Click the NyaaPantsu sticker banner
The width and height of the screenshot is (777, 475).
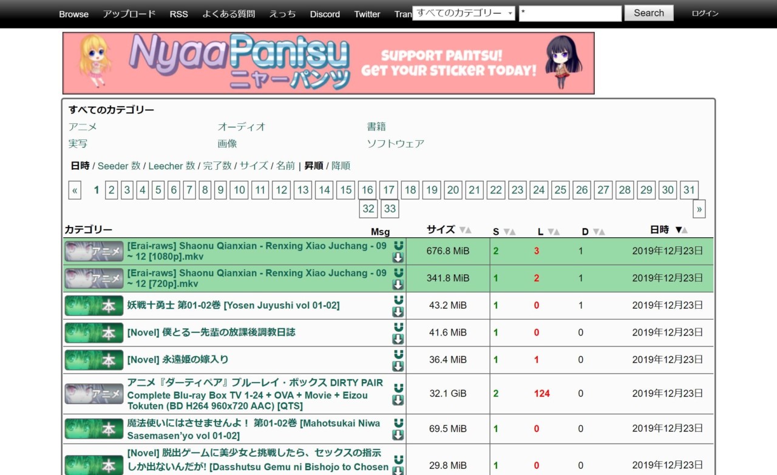point(328,63)
